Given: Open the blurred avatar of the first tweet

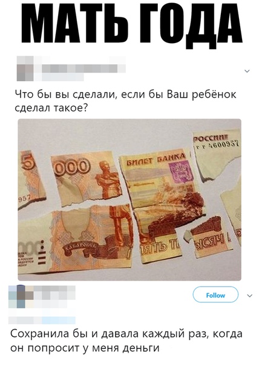Looking at the screenshot, I should [x=25, y=68].
